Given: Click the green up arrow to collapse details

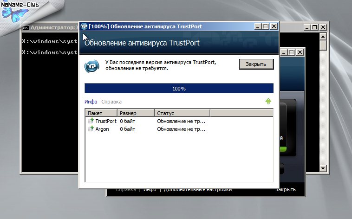Looking at the screenshot, I should point(268,101).
